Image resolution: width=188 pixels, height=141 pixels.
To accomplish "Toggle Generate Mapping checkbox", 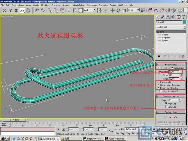I will [x=158, y=85].
